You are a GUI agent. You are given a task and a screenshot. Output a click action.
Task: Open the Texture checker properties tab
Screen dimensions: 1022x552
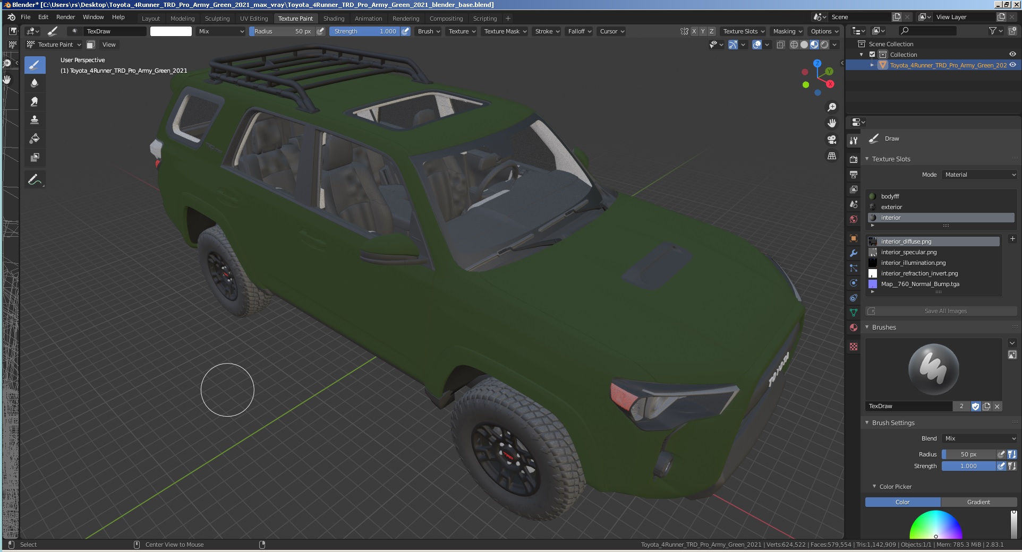pos(854,347)
